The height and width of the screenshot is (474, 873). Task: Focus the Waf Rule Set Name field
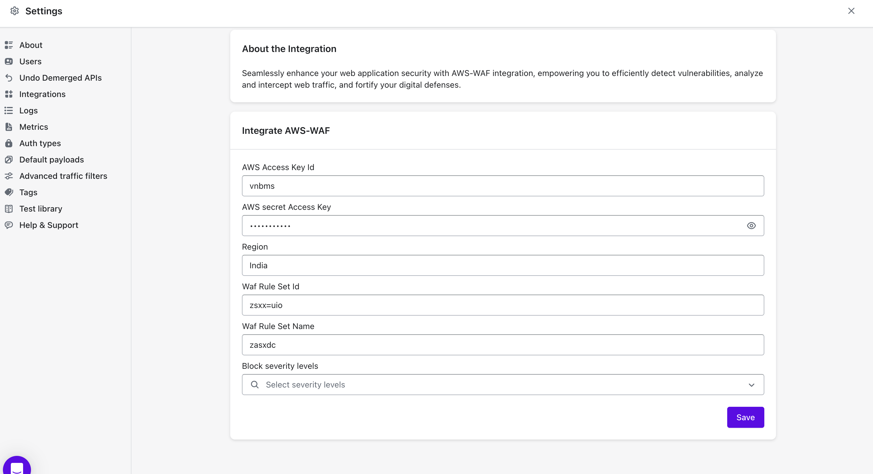[x=502, y=345]
